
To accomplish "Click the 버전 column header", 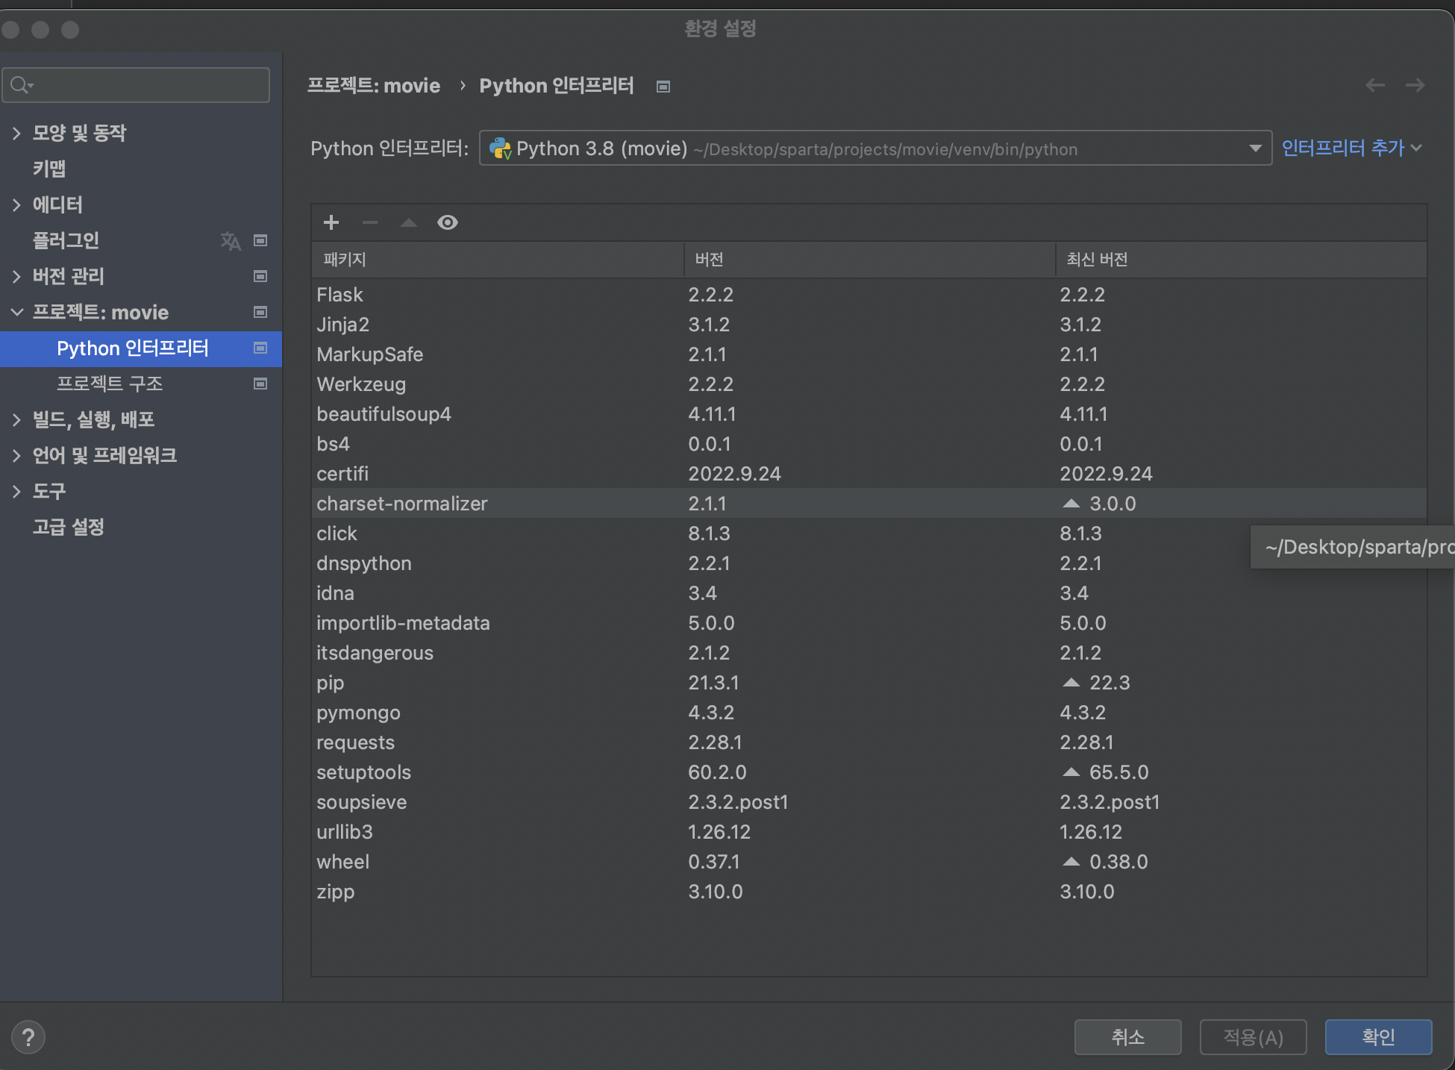I will 870,260.
